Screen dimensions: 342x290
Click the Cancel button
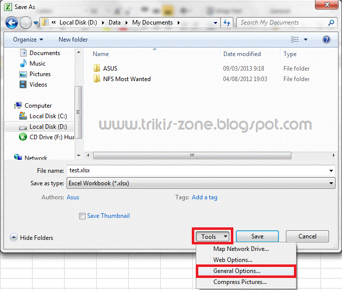point(307,236)
